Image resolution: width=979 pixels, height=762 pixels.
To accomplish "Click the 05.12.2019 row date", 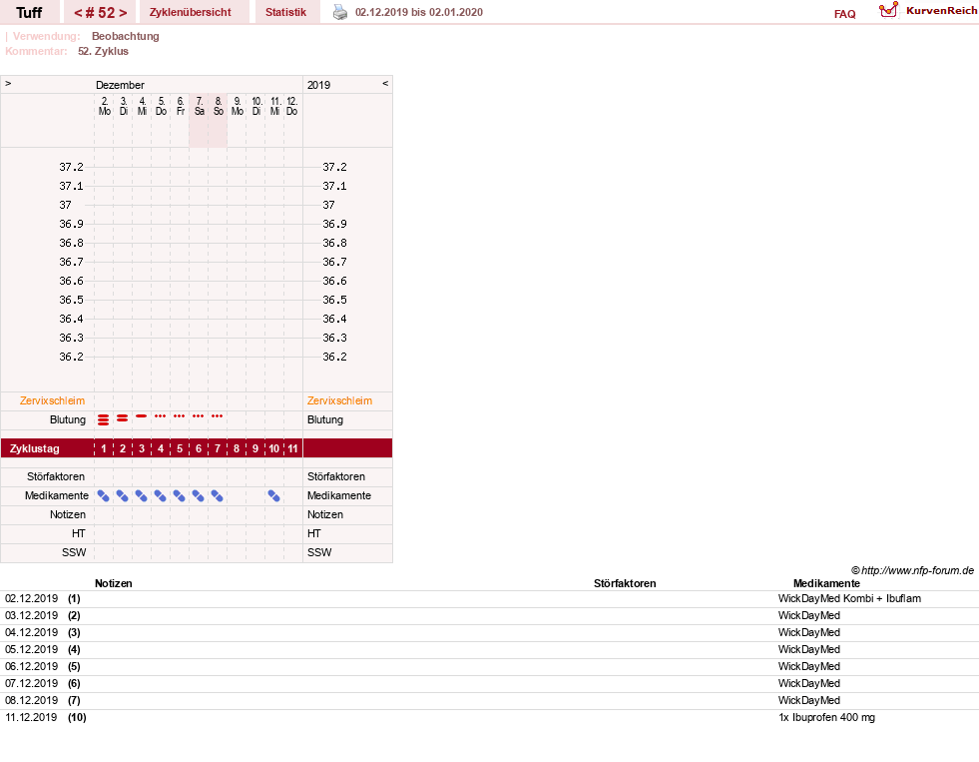I will [31, 649].
